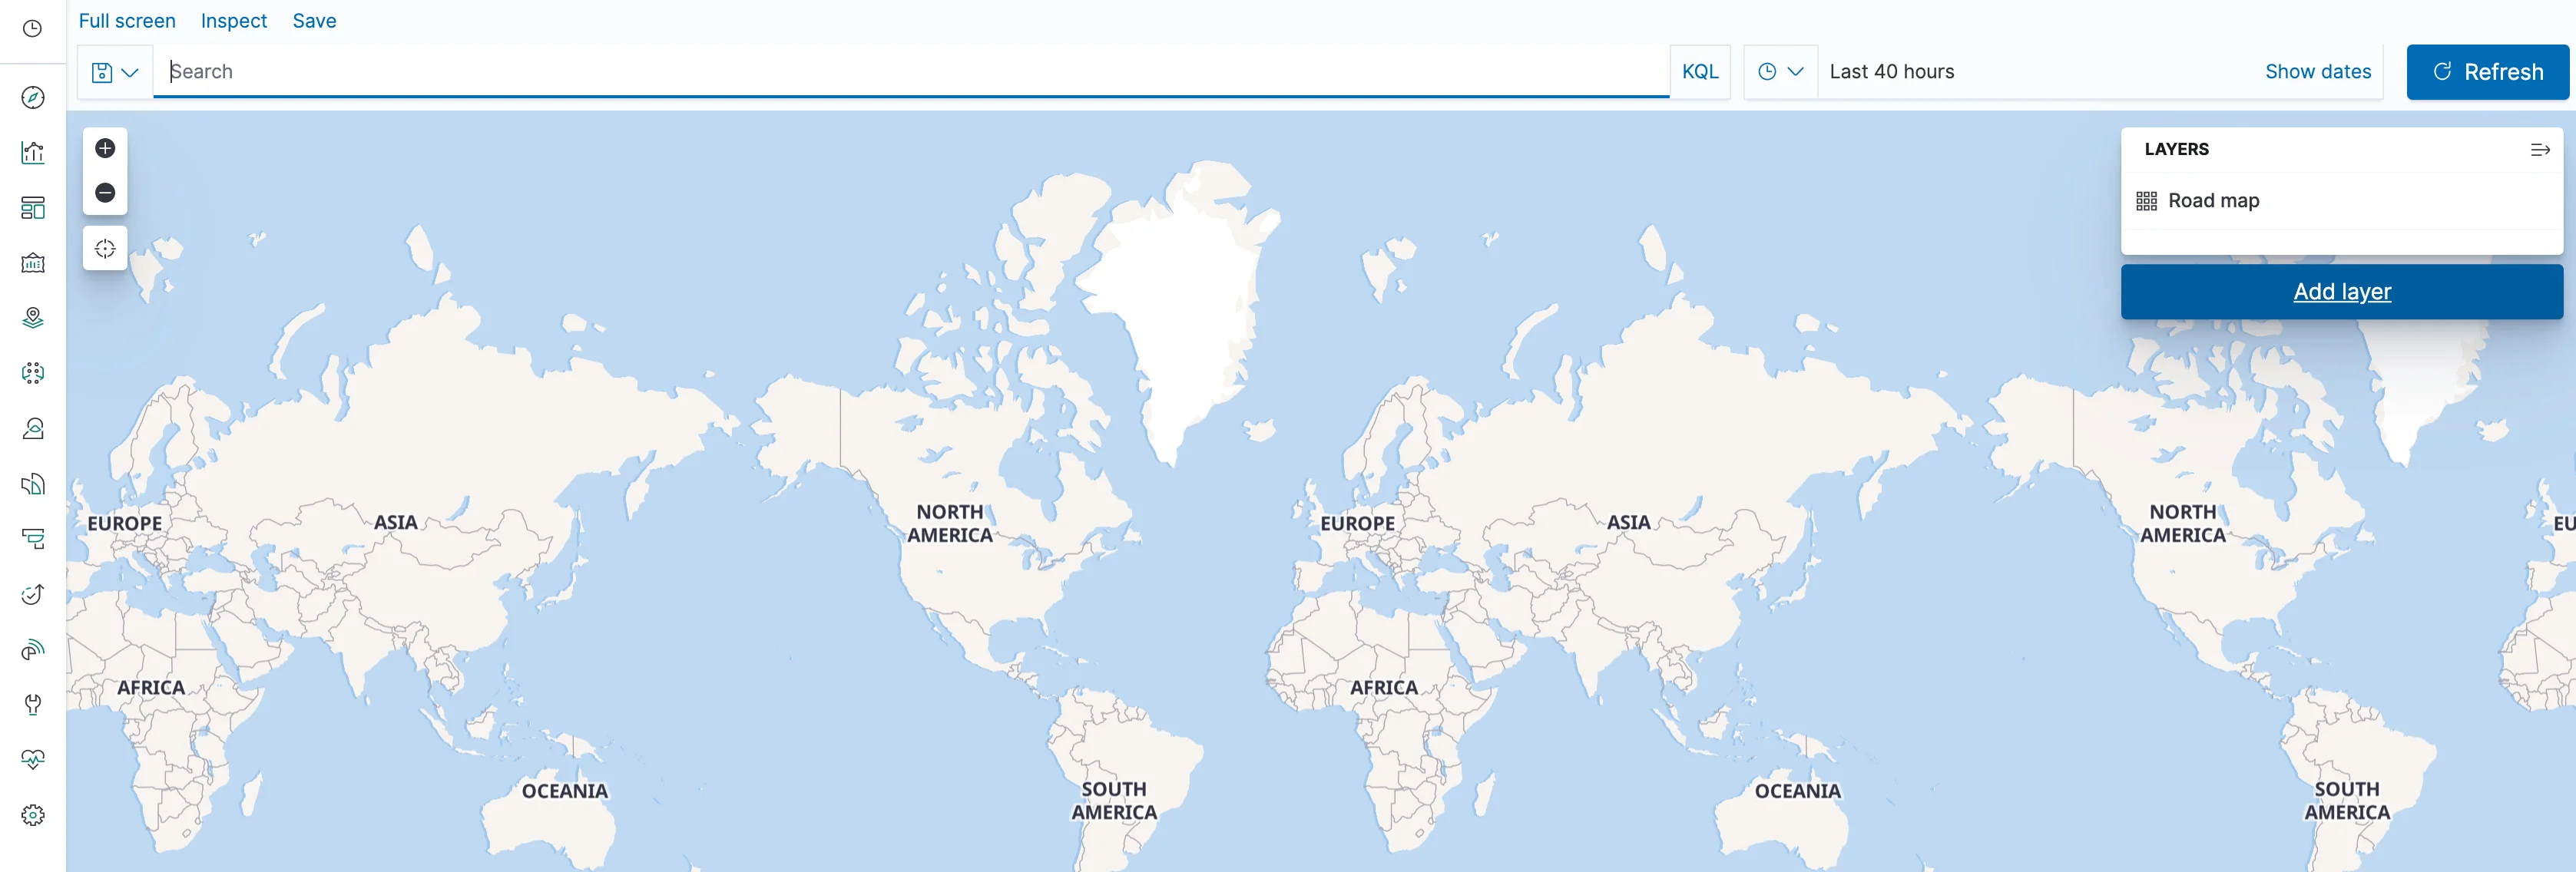Zoom out with the map minus button
This screenshot has height=872, width=2576.
click(105, 192)
